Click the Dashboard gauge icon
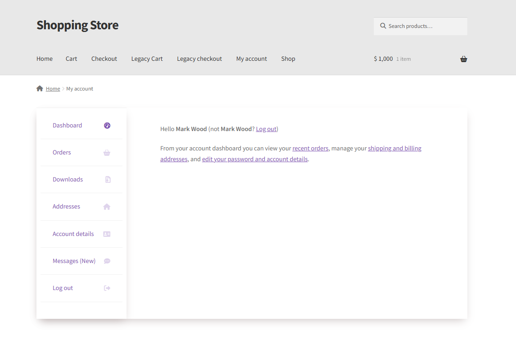 point(107,125)
